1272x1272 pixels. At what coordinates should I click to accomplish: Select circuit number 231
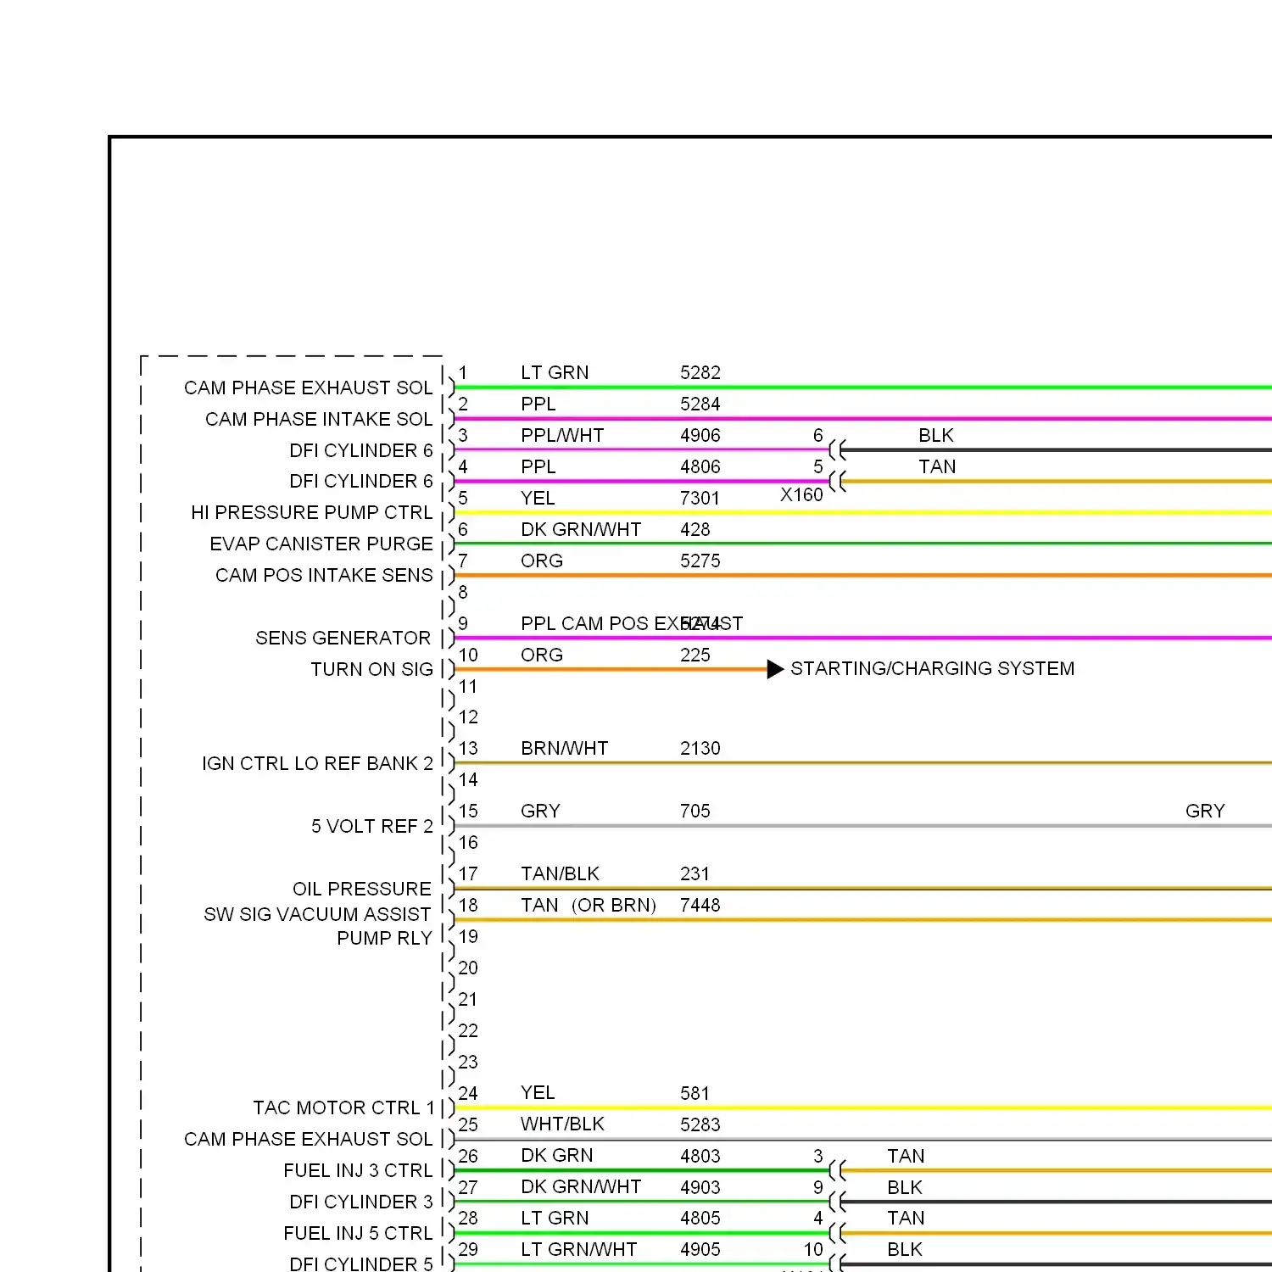pyautogui.click(x=695, y=873)
